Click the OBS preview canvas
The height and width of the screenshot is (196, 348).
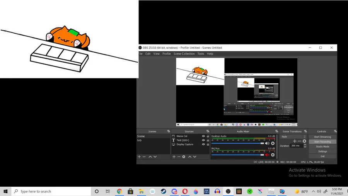point(237,92)
